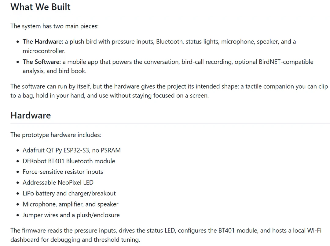Click the paragraph starting 'The firmware reads'
330x246 pixels.
tap(166, 235)
